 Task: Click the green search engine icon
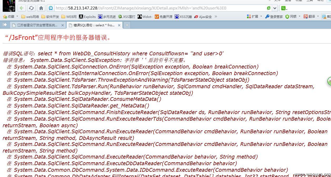(x=283, y=8)
